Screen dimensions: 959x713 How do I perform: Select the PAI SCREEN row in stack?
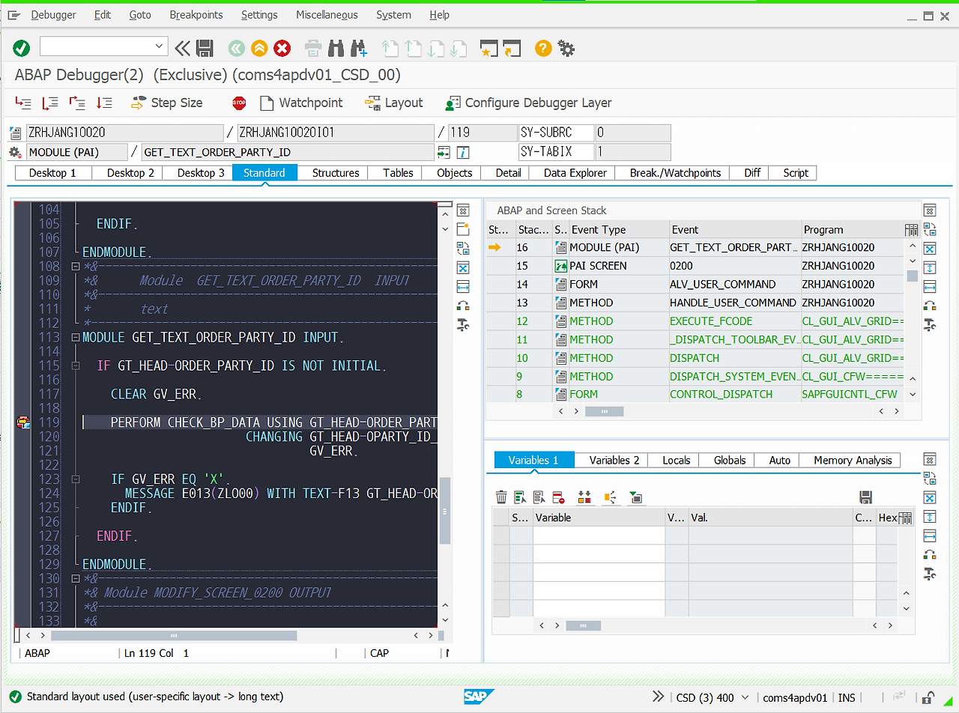[x=695, y=266]
